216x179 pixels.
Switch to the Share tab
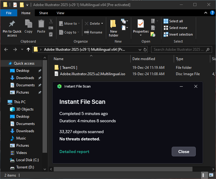(43, 13)
